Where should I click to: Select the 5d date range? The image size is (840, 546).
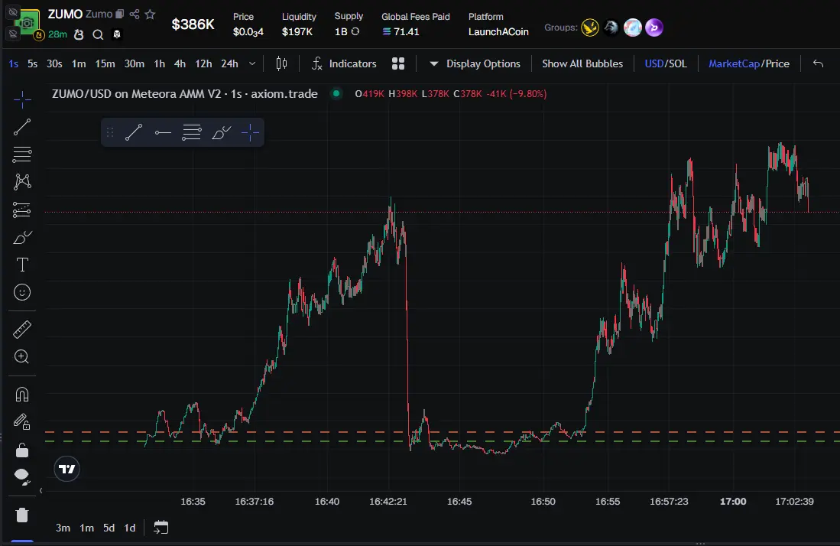click(x=109, y=528)
